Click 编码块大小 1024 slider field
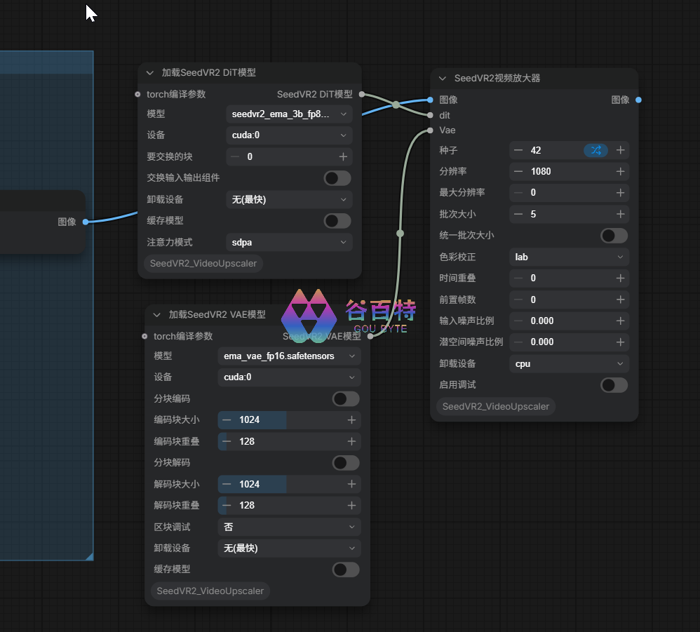Screen dimensions: 700x632 point(289,420)
